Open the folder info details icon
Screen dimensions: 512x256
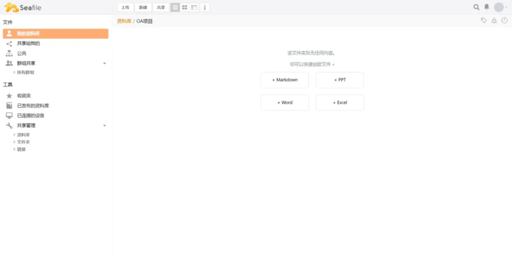pyautogui.click(x=205, y=8)
